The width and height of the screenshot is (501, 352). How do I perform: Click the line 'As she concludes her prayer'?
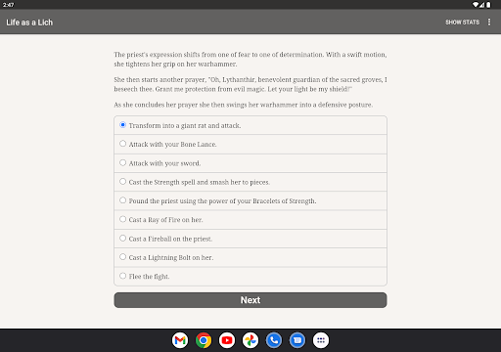(244, 105)
